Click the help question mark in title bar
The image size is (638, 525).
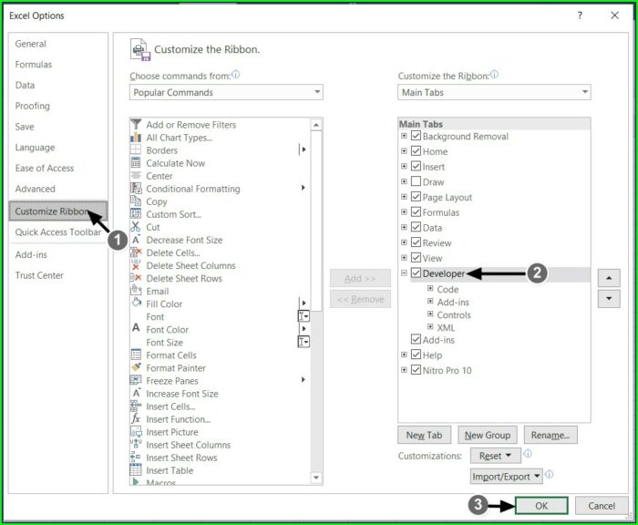[580, 15]
